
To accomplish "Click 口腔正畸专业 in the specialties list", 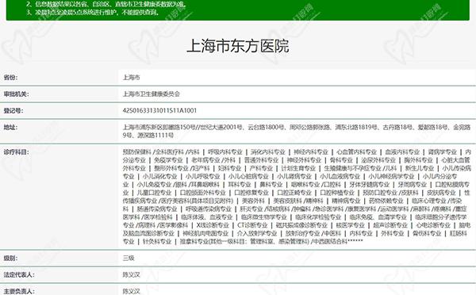I will click(x=294, y=193).
